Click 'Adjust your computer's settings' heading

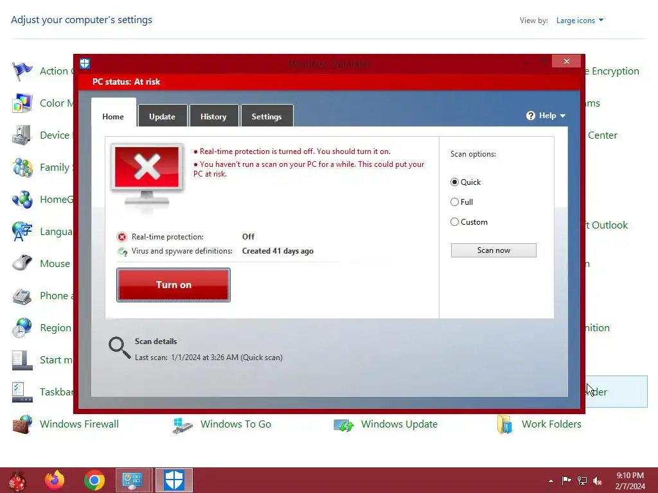click(x=82, y=20)
